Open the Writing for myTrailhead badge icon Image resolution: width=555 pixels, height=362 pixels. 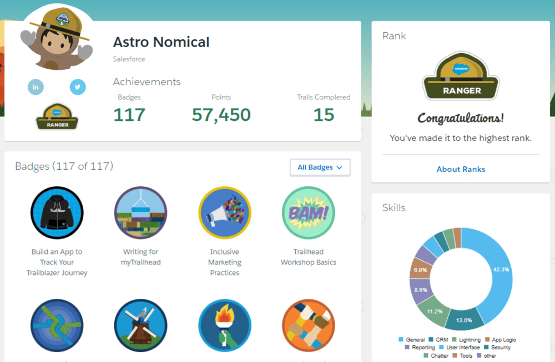[140, 212]
